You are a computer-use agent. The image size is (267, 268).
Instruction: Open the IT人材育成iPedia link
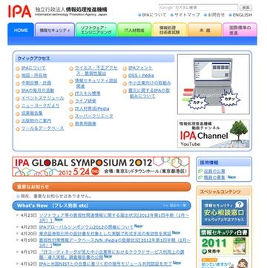pyautogui.click(x=92, y=108)
